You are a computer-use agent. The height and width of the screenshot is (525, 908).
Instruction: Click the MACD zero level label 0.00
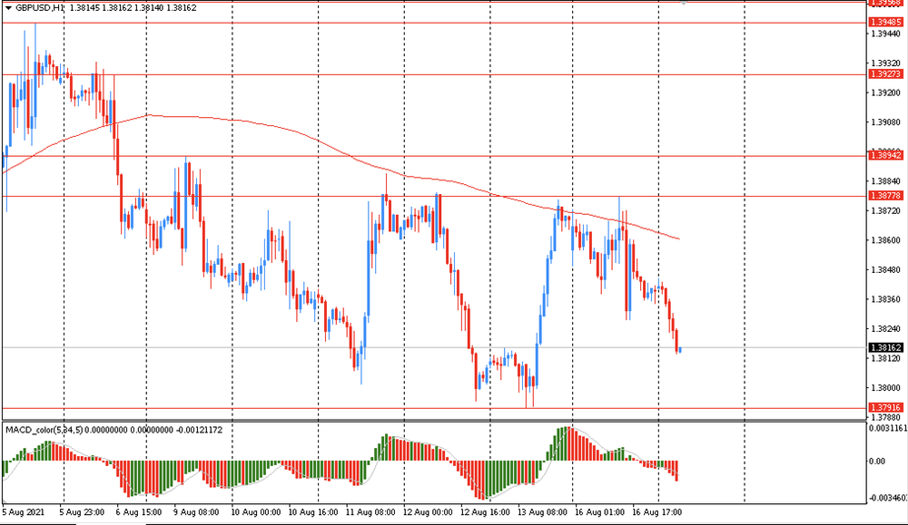[877, 462]
